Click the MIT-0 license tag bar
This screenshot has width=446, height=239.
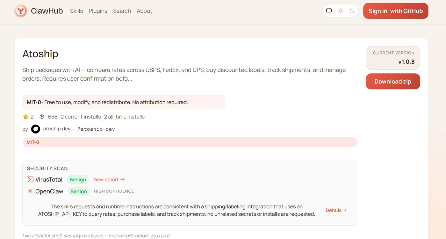click(x=189, y=142)
